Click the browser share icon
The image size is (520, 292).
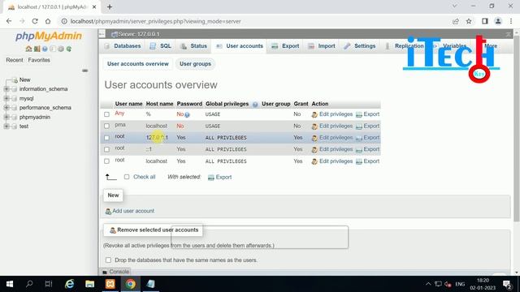pos(456,21)
